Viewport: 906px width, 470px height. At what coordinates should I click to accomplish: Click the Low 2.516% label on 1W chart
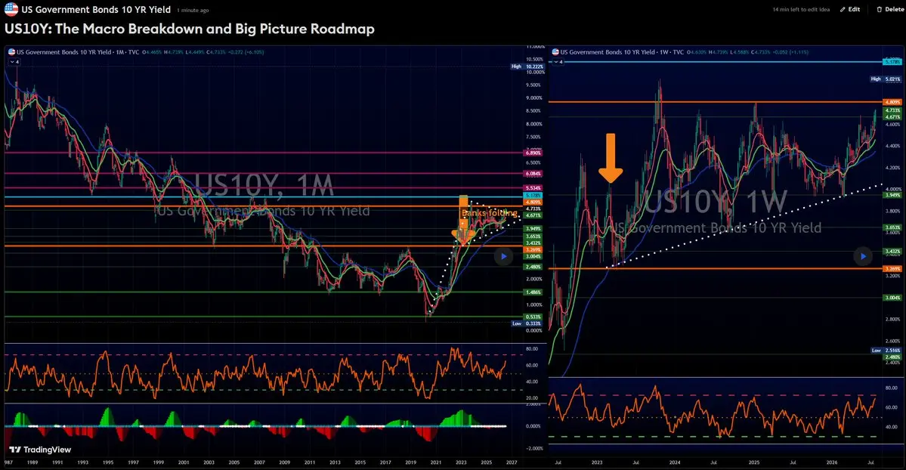(886, 351)
